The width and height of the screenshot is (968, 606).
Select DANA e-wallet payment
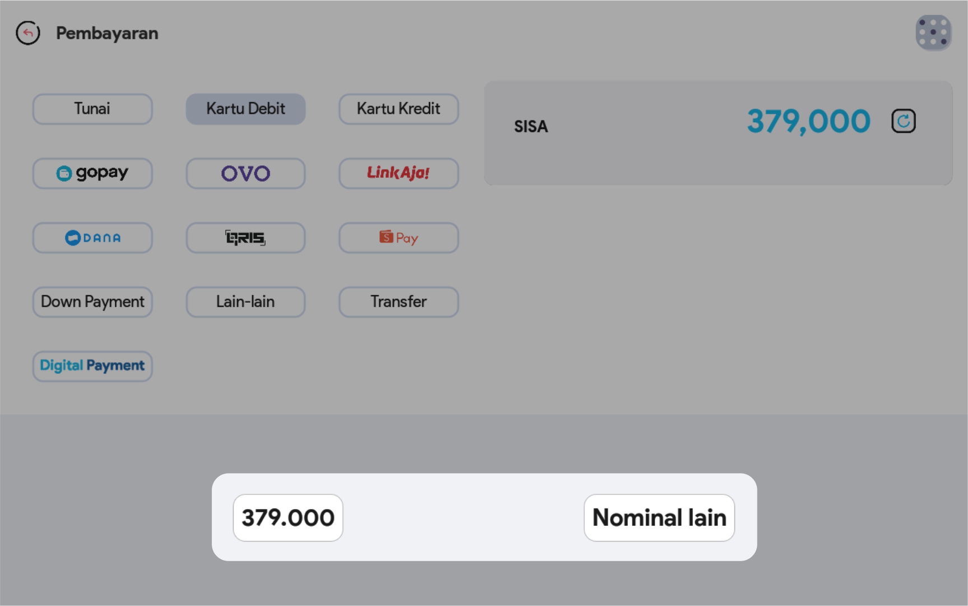[92, 238]
